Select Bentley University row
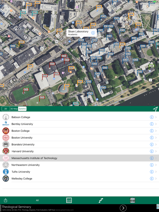This screenshot has width=159, height=212. [79, 124]
